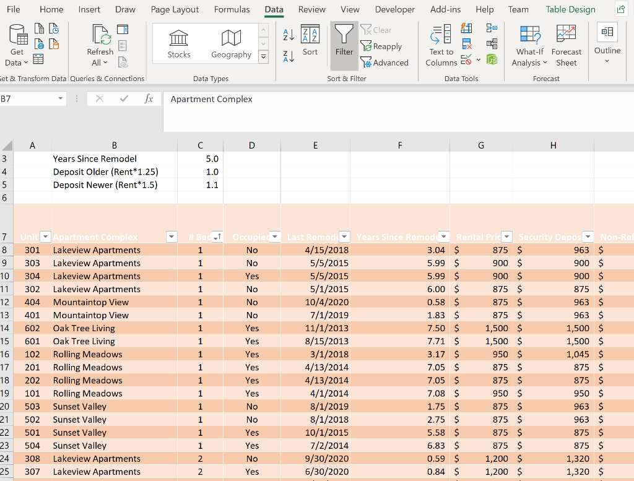Screen dimensions: 634x481
Task: Expand the Name Box dropdown
Action: (60, 99)
